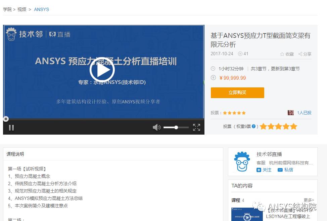Screen dimensions: 327x221
Task: Send a message via 私信
Action: (285, 170)
